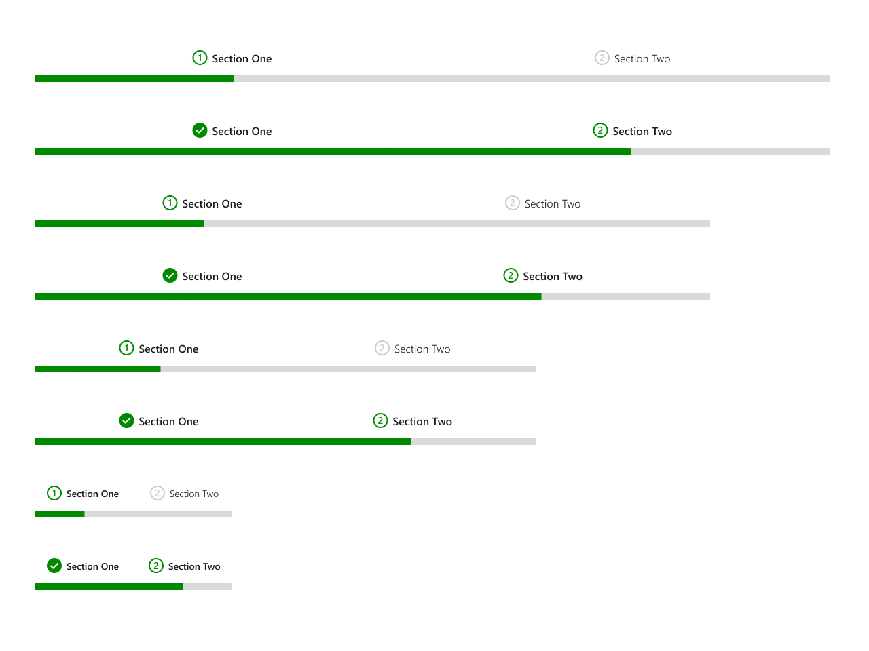Click the gray step 2 circle in the fifth stepper row
The width and height of the screenshot is (869, 651).
click(382, 348)
